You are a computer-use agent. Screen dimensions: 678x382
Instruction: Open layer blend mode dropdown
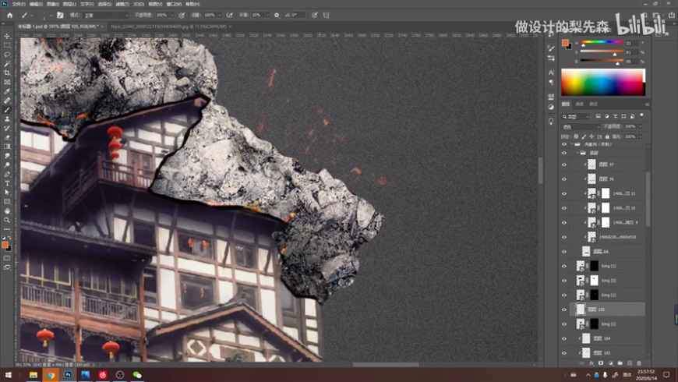(x=581, y=127)
